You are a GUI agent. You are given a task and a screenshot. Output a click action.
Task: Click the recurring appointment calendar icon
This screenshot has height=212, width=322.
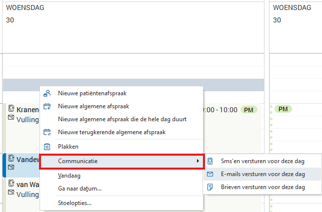click(x=47, y=132)
